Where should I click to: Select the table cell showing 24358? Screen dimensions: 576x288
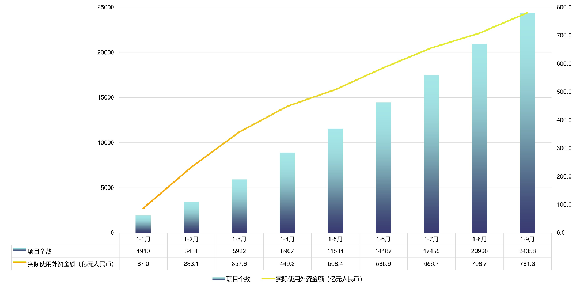click(x=527, y=251)
